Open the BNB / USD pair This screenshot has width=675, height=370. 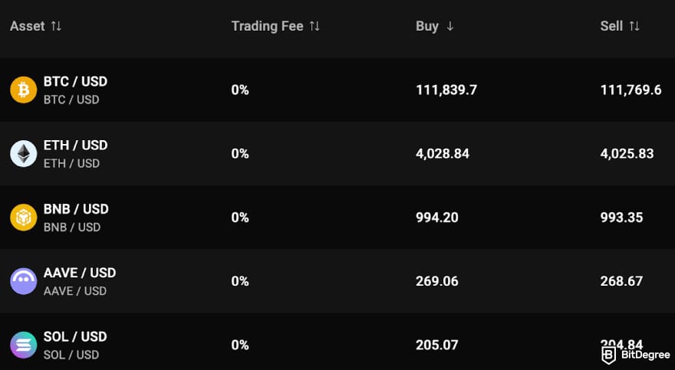pyautogui.click(x=75, y=209)
